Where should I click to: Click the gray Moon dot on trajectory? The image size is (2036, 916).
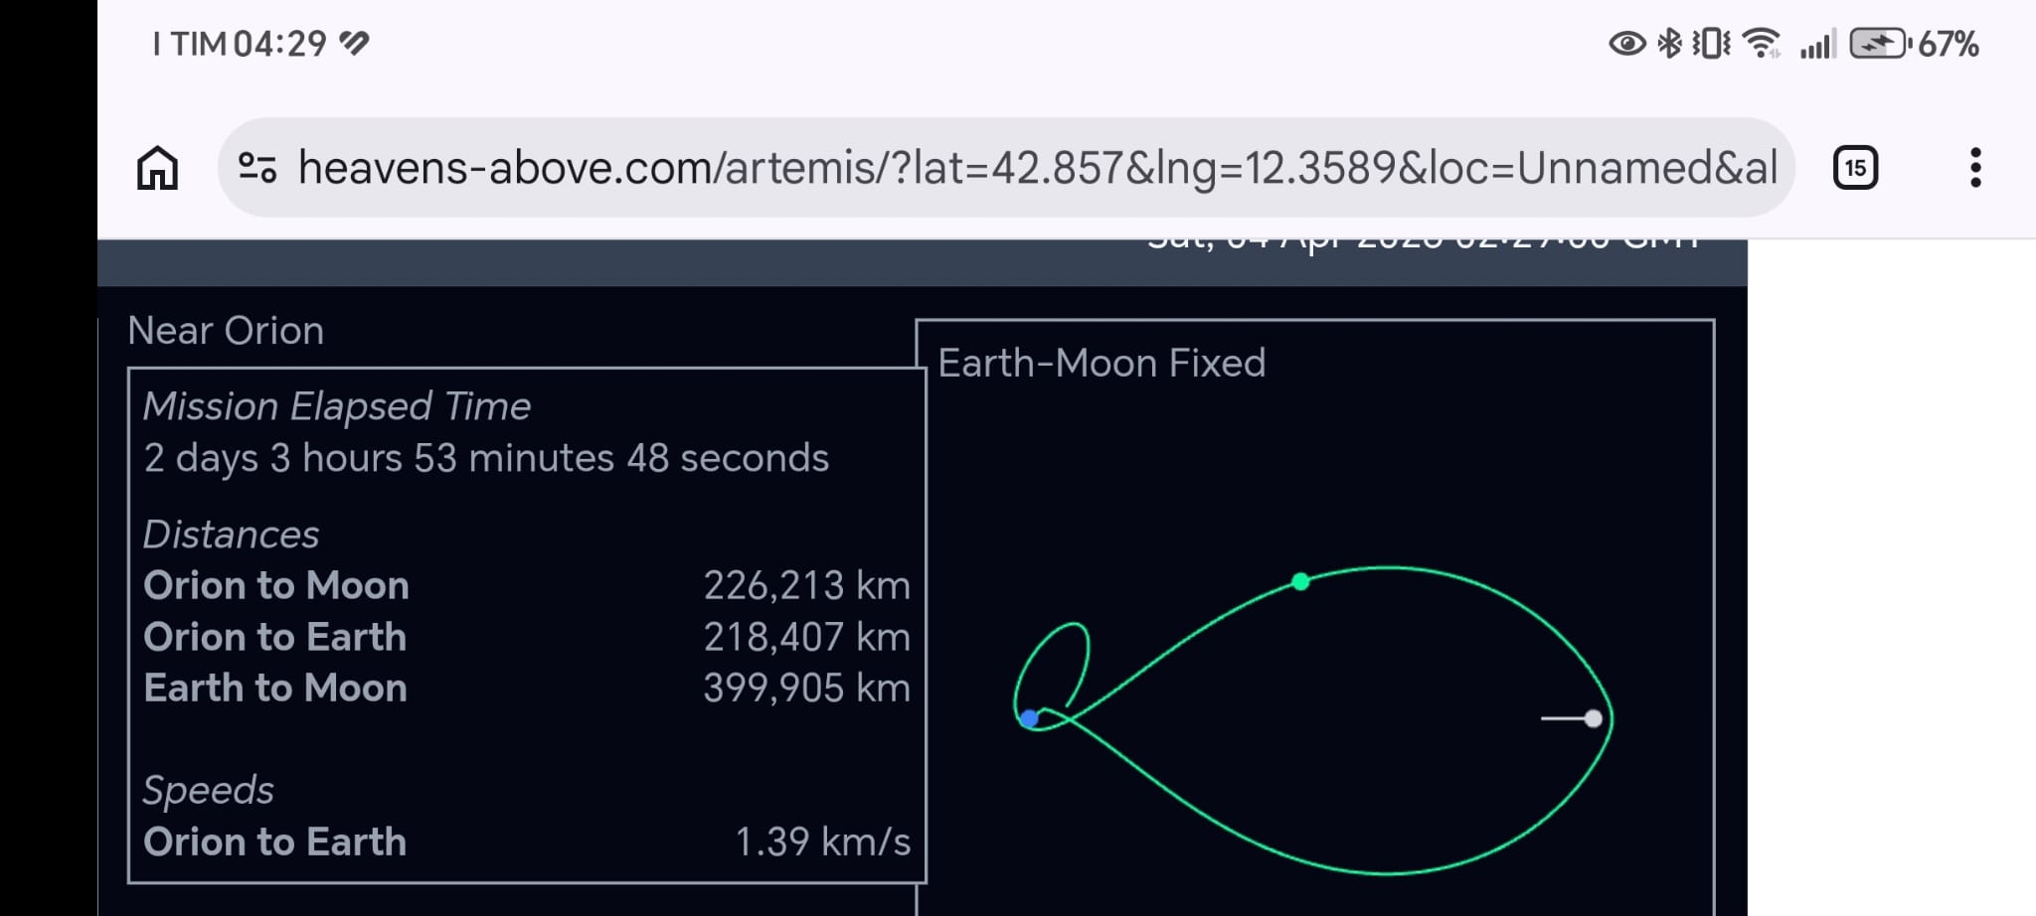point(1593,718)
